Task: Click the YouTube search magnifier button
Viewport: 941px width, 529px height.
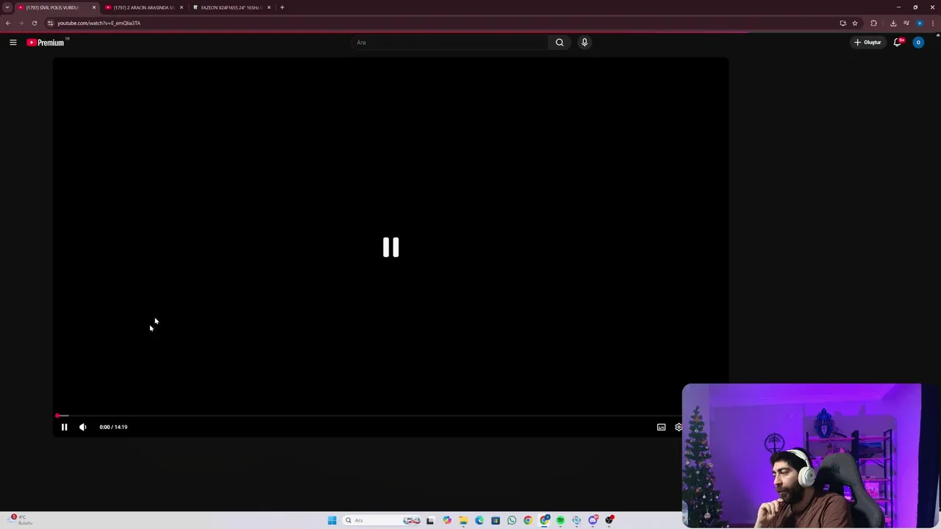Action: click(x=559, y=43)
